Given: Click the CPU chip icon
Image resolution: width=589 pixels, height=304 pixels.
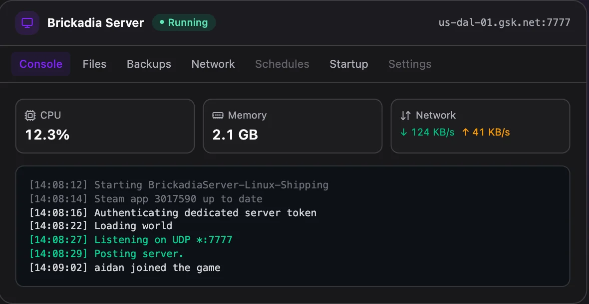Looking at the screenshot, I should click(x=30, y=116).
